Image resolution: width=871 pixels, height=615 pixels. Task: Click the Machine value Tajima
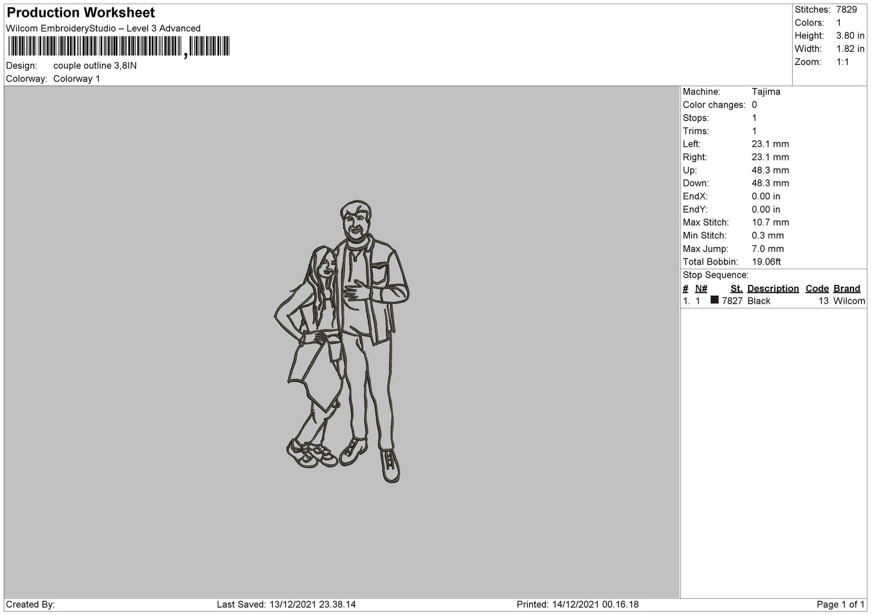tap(766, 92)
